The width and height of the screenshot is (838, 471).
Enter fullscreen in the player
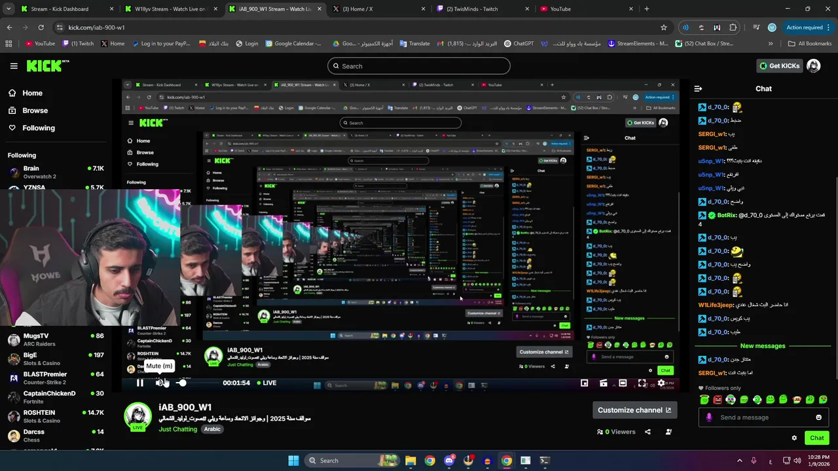pyautogui.click(x=642, y=383)
